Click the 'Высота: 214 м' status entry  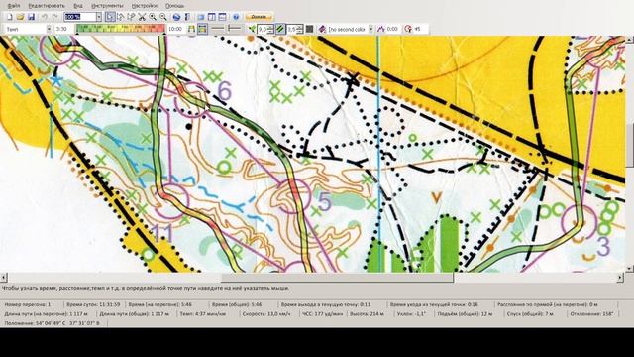pyautogui.click(x=368, y=313)
